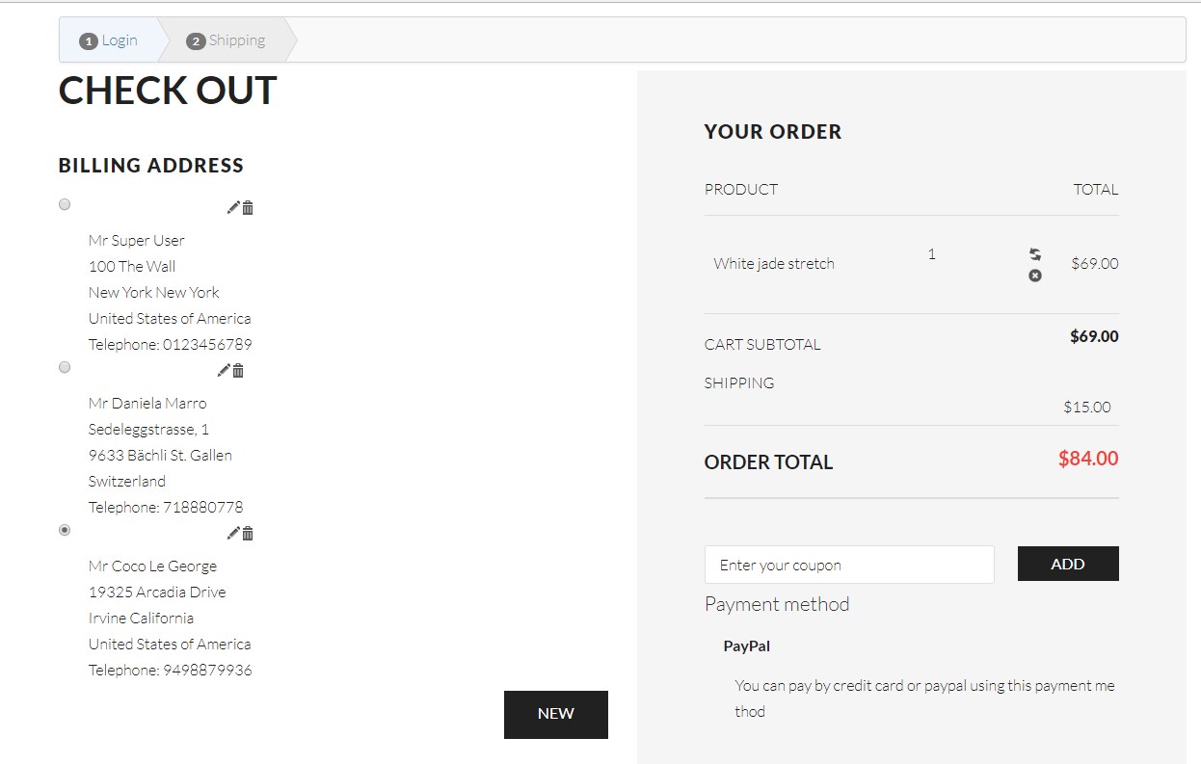
Task: Focus the Enter your coupon field
Action: point(848,565)
